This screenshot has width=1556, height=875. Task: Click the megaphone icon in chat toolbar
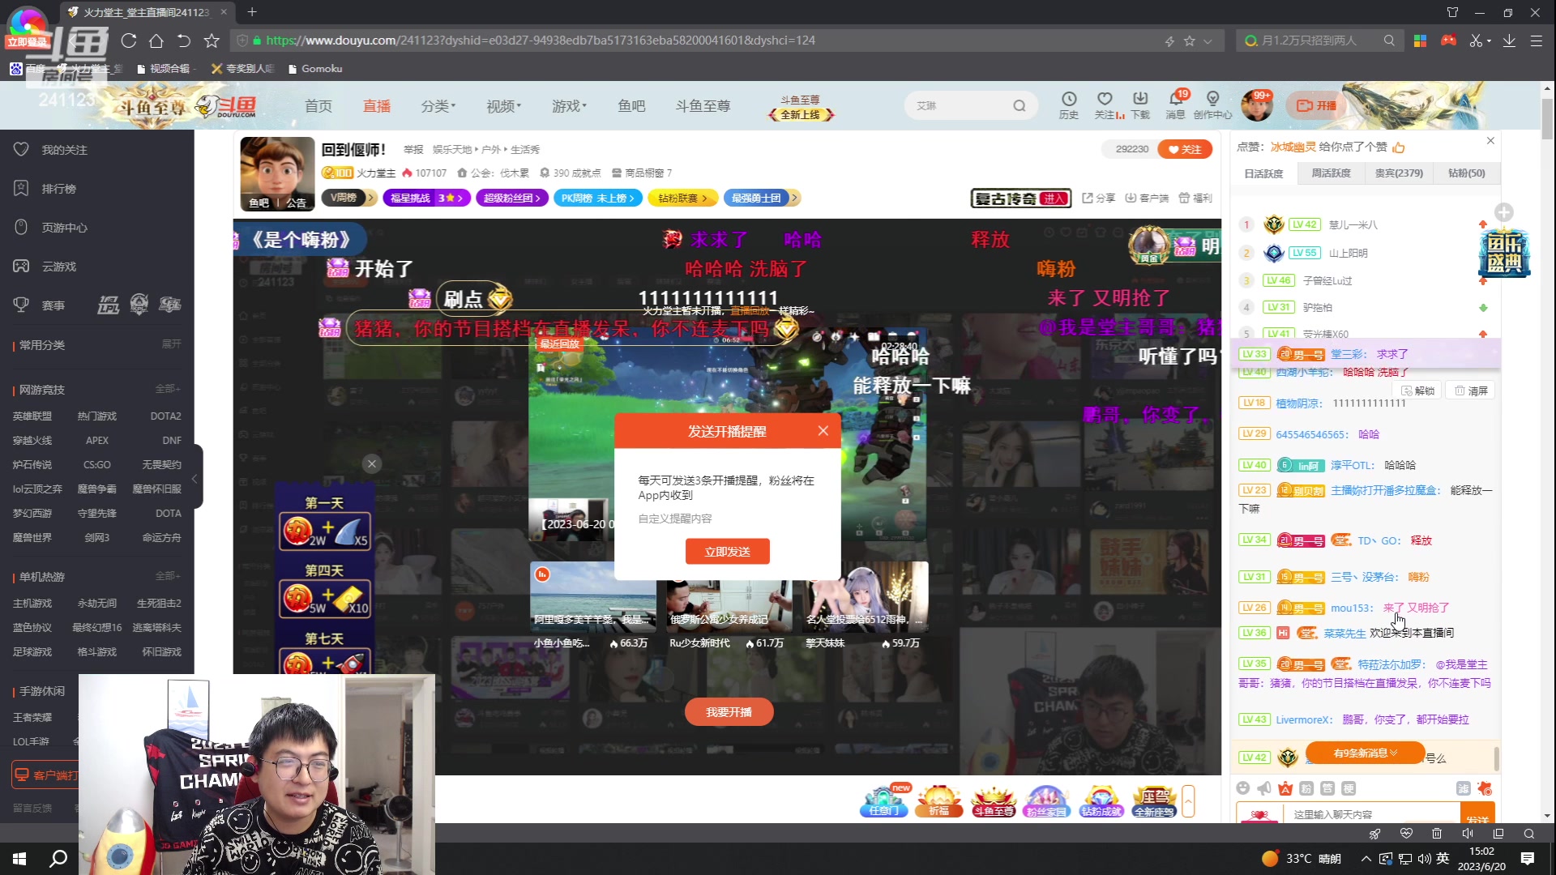[1264, 788]
